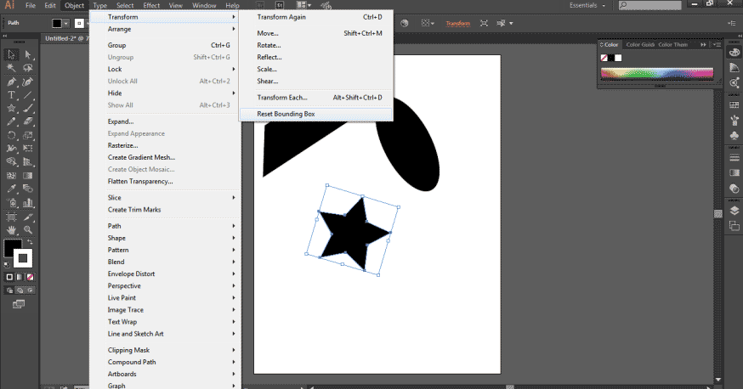Open the Effect menu
The width and height of the screenshot is (743, 389).
coord(151,5)
